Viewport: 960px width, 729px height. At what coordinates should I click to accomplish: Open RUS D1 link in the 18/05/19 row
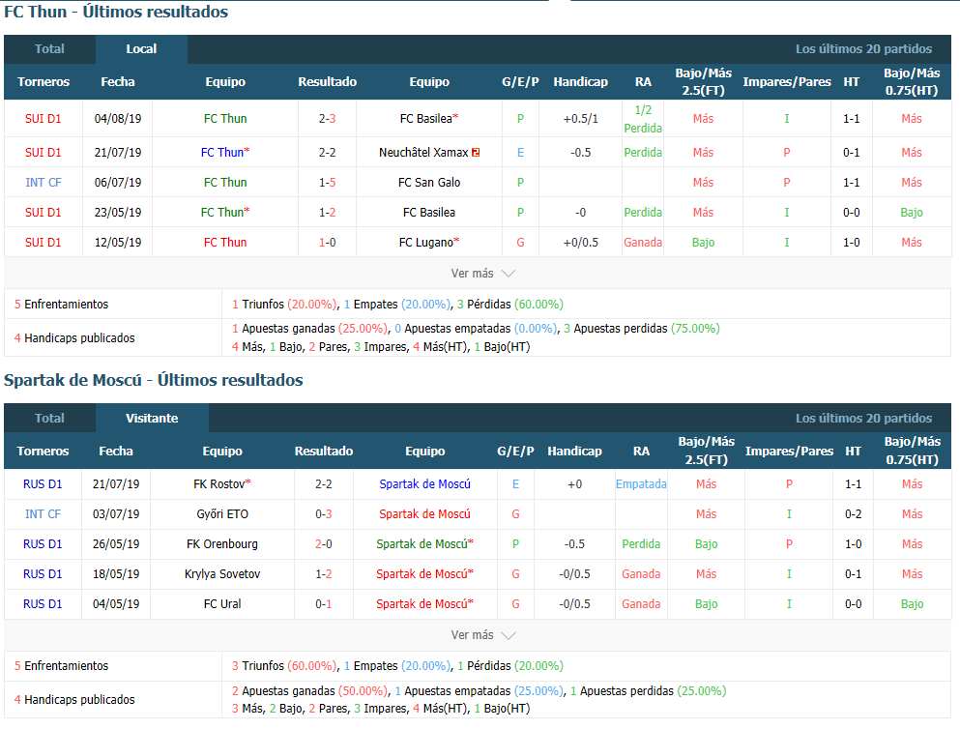click(x=43, y=574)
